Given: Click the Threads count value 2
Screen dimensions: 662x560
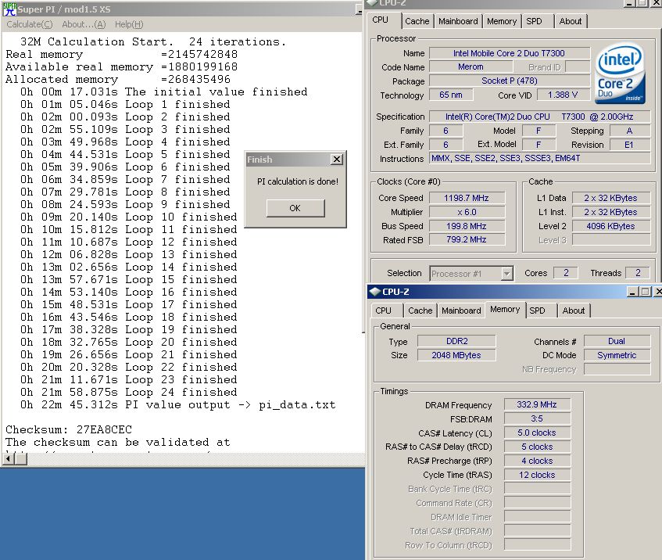Looking at the screenshot, I should coord(638,273).
